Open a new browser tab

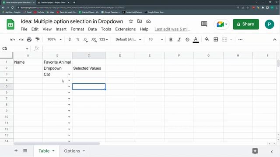74,3
